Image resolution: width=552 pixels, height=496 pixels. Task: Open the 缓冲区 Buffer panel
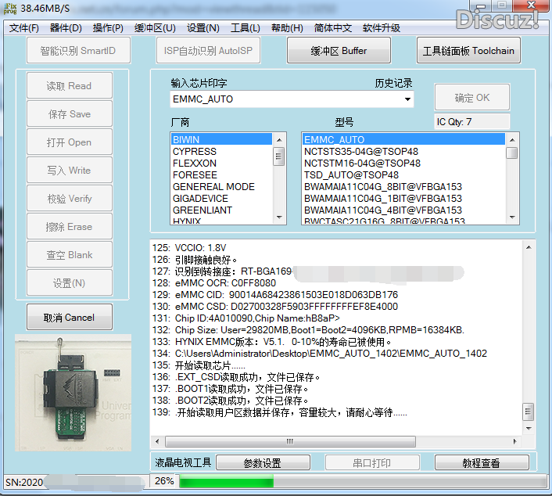tap(339, 50)
